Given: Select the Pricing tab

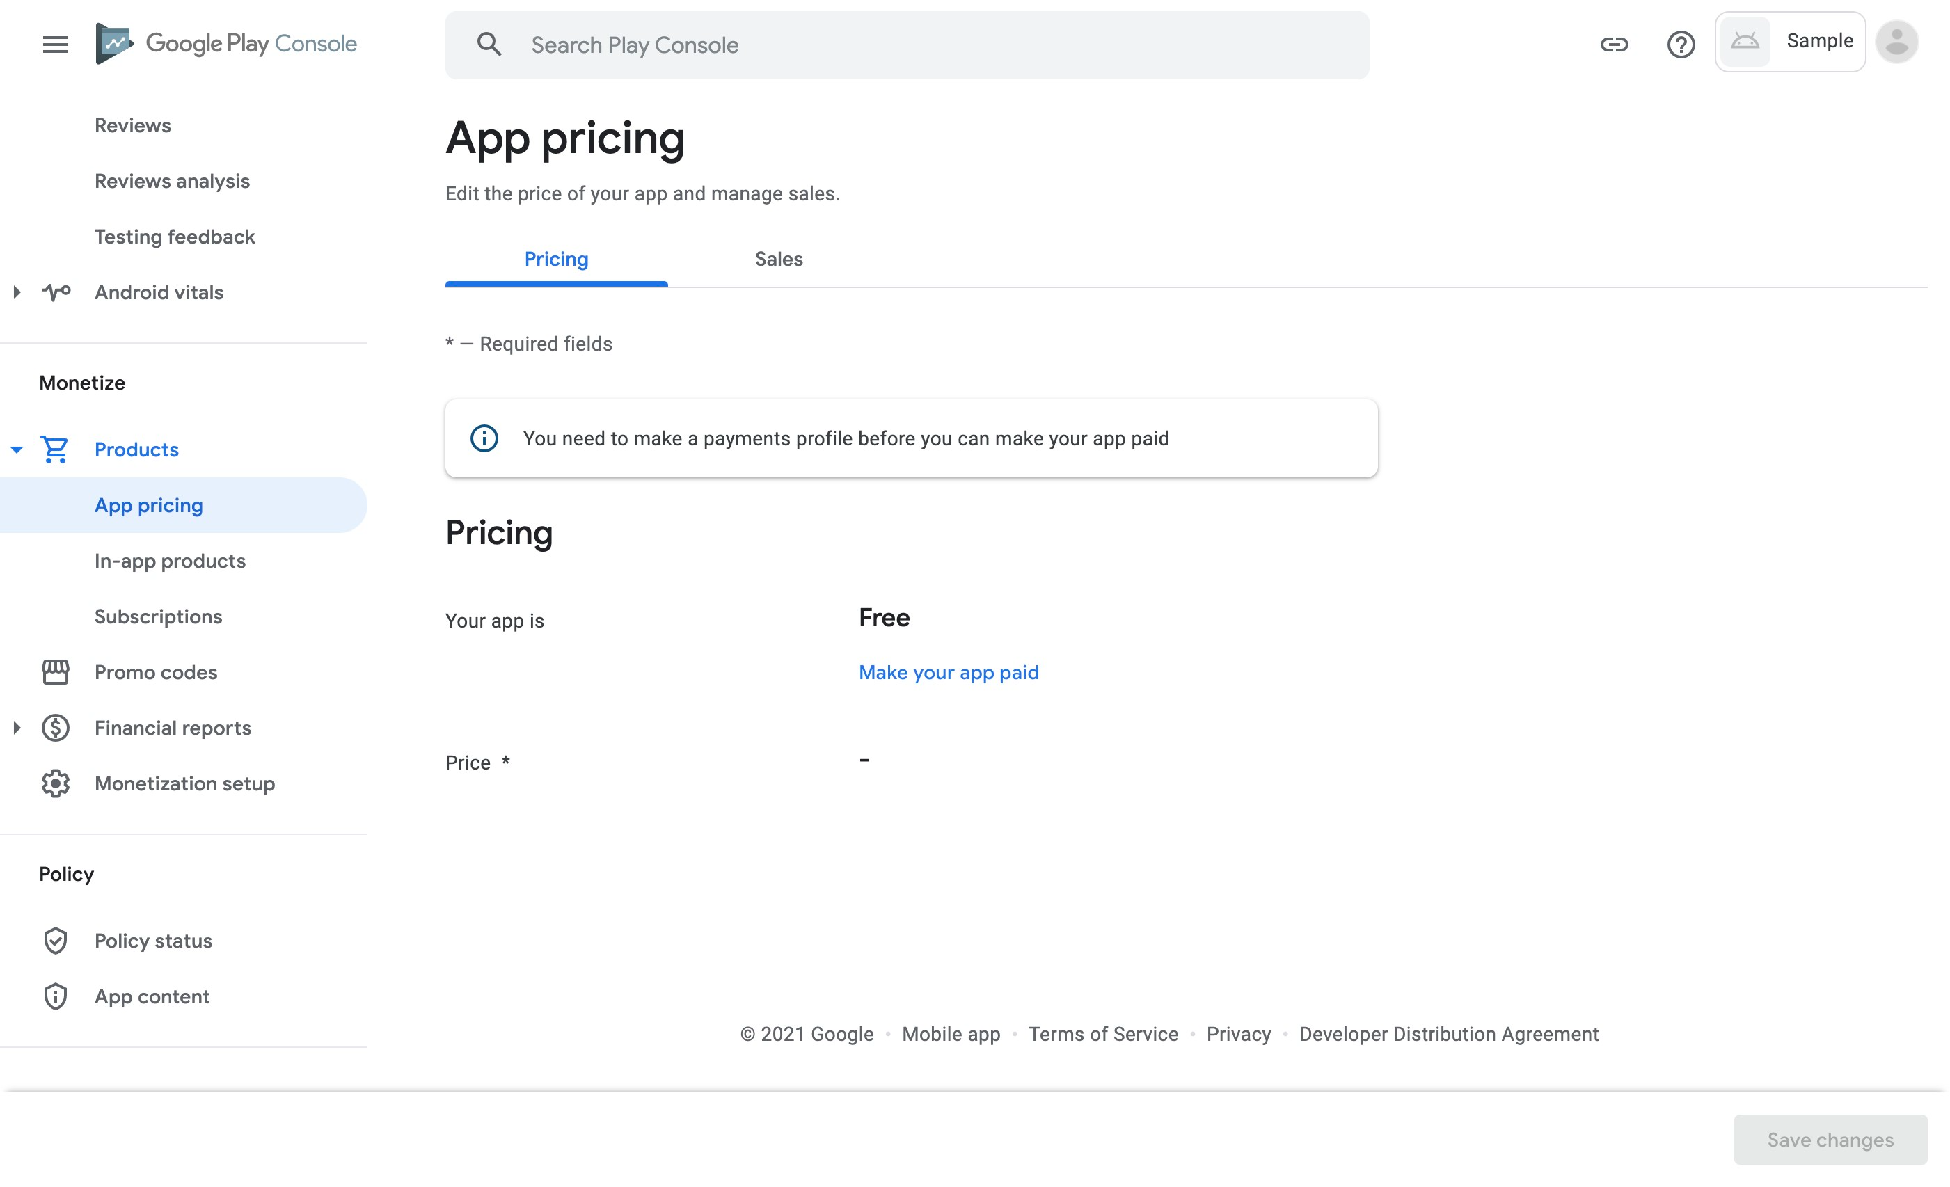Looking at the screenshot, I should pyautogui.click(x=556, y=259).
